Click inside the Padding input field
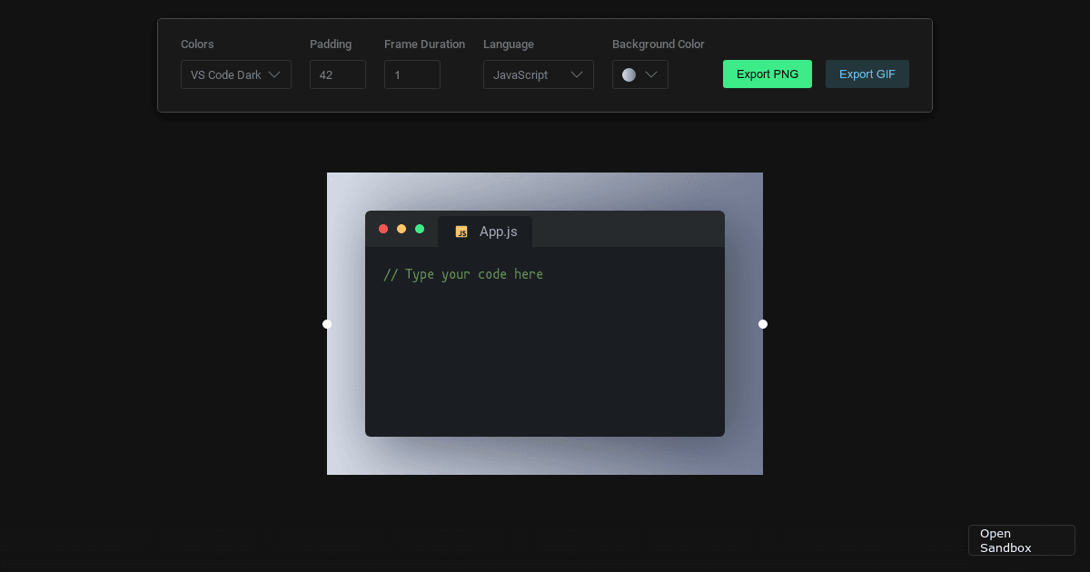 pyautogui.click(x=338, y=74)
